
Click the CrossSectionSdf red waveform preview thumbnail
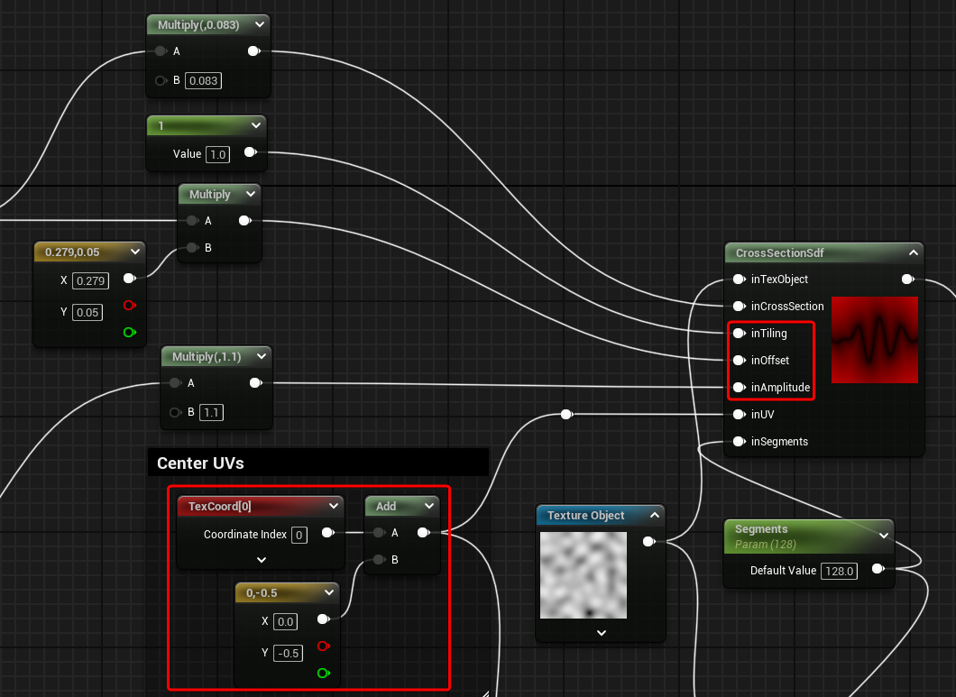[x=874, y=340]
